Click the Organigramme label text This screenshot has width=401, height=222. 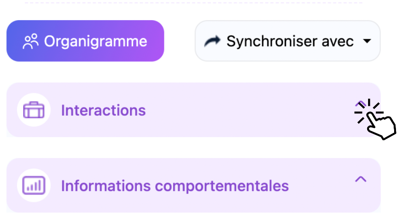coord(96,41)
